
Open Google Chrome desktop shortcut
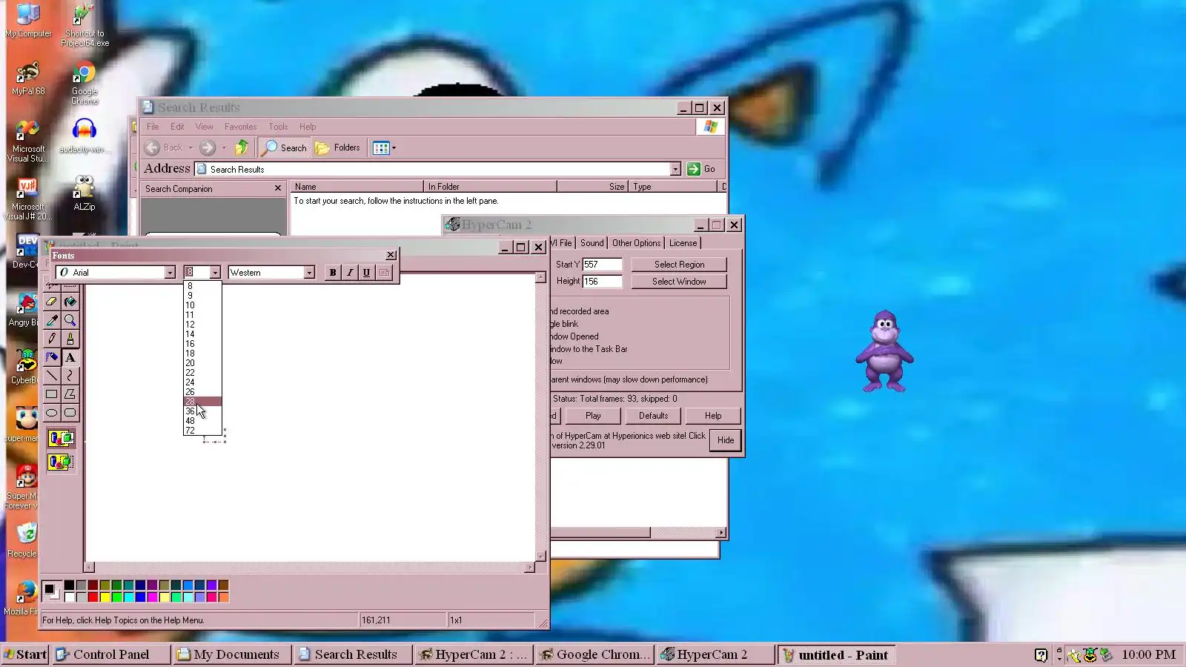coord(85,84)
